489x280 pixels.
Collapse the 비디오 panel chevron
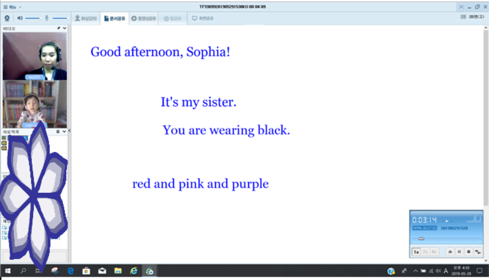pos(65,28)
